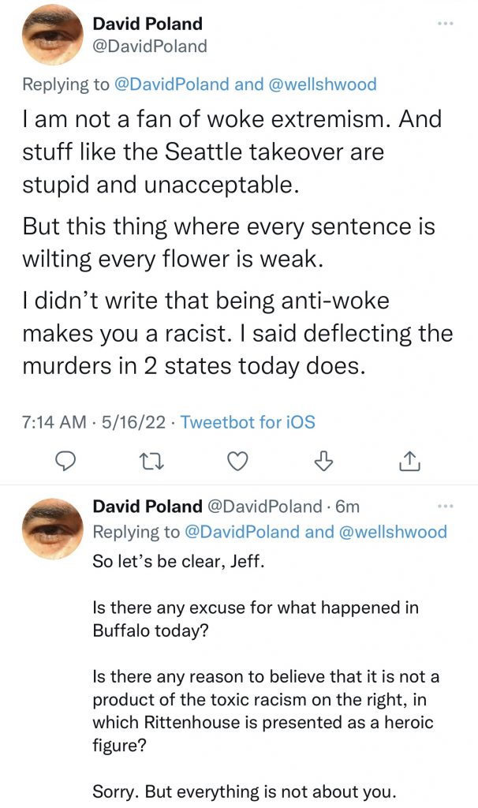The width and height of the screenshot is (478, 808).
Task: Click the 7:14 AM 5/16/22 timestamp
Action: [x=94, y=422]
